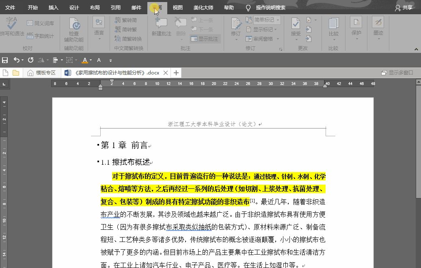Screen dimensions: 421x268
Task: Click the 共享 share button
Action: coord(404,8)
